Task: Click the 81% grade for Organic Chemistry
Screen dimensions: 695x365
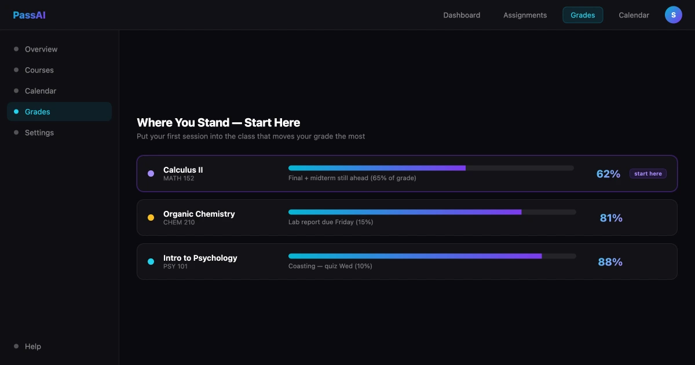Action: pos(611,218)
